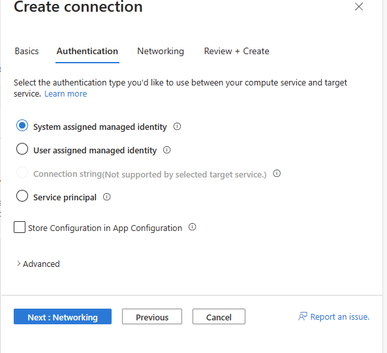Switch to the Basics tab
This screenshot has width=387, height=353.
27,52
